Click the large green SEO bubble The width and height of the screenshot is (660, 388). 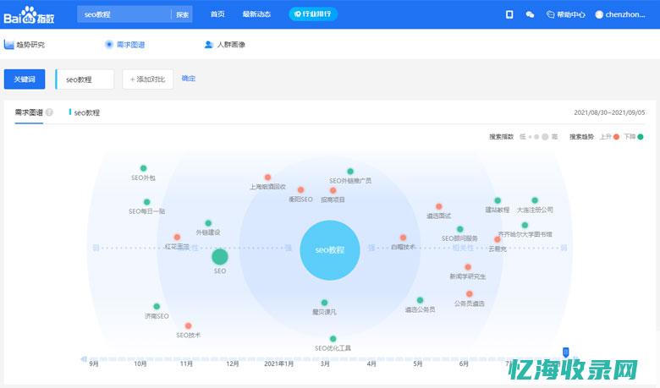click(220, 257)
